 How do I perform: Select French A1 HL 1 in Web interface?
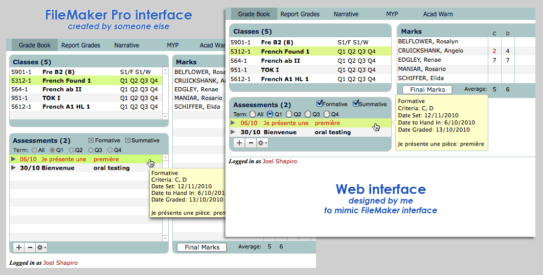[310, 79]
